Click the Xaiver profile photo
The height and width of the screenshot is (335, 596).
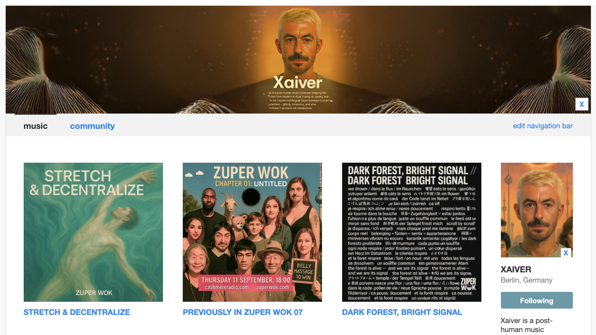(537, 210)
